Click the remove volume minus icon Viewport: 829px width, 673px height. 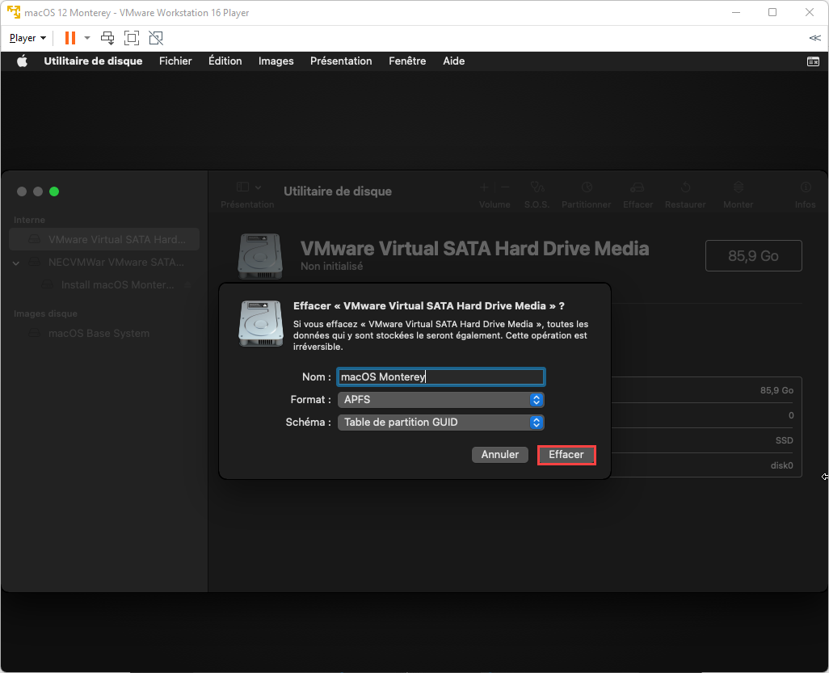coord(506,187)
